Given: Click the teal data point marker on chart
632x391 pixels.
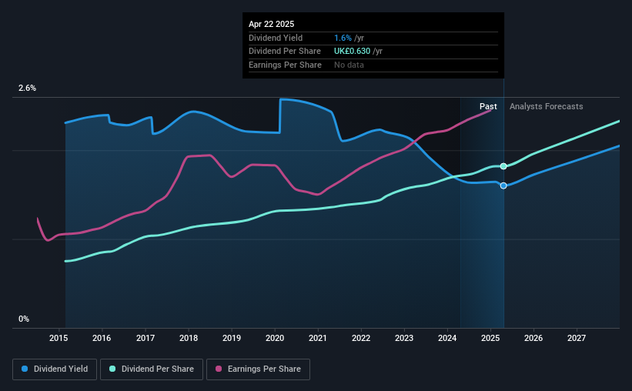Looking at the screenshot, I should click(x=503, y=166).
